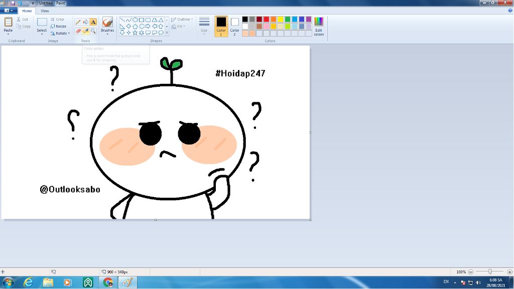Open the shape Outline dropdown

[x=182, y=20]
